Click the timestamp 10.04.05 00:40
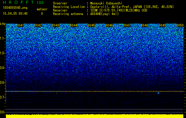The height and width of the screenshot is (118, 186). coord(15,14)
